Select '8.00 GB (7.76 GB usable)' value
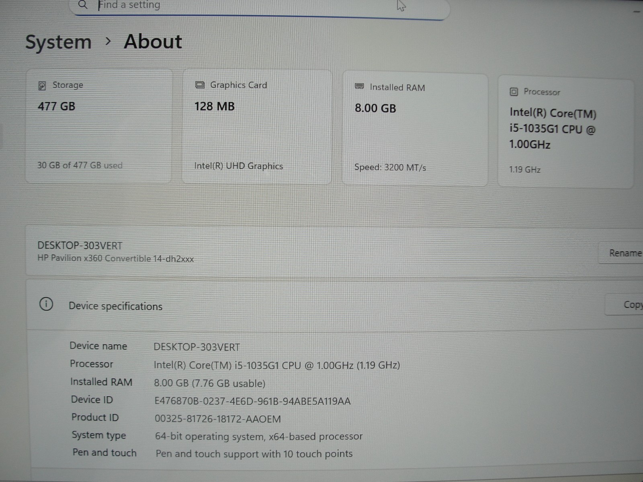The width and height of the screenshot is (643, 482). pos(210,383)
